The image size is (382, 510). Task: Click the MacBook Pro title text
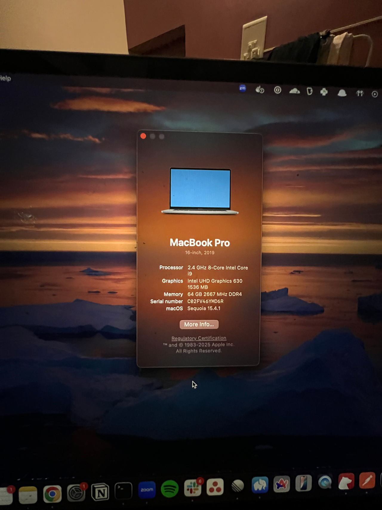[x=200, y=243]
